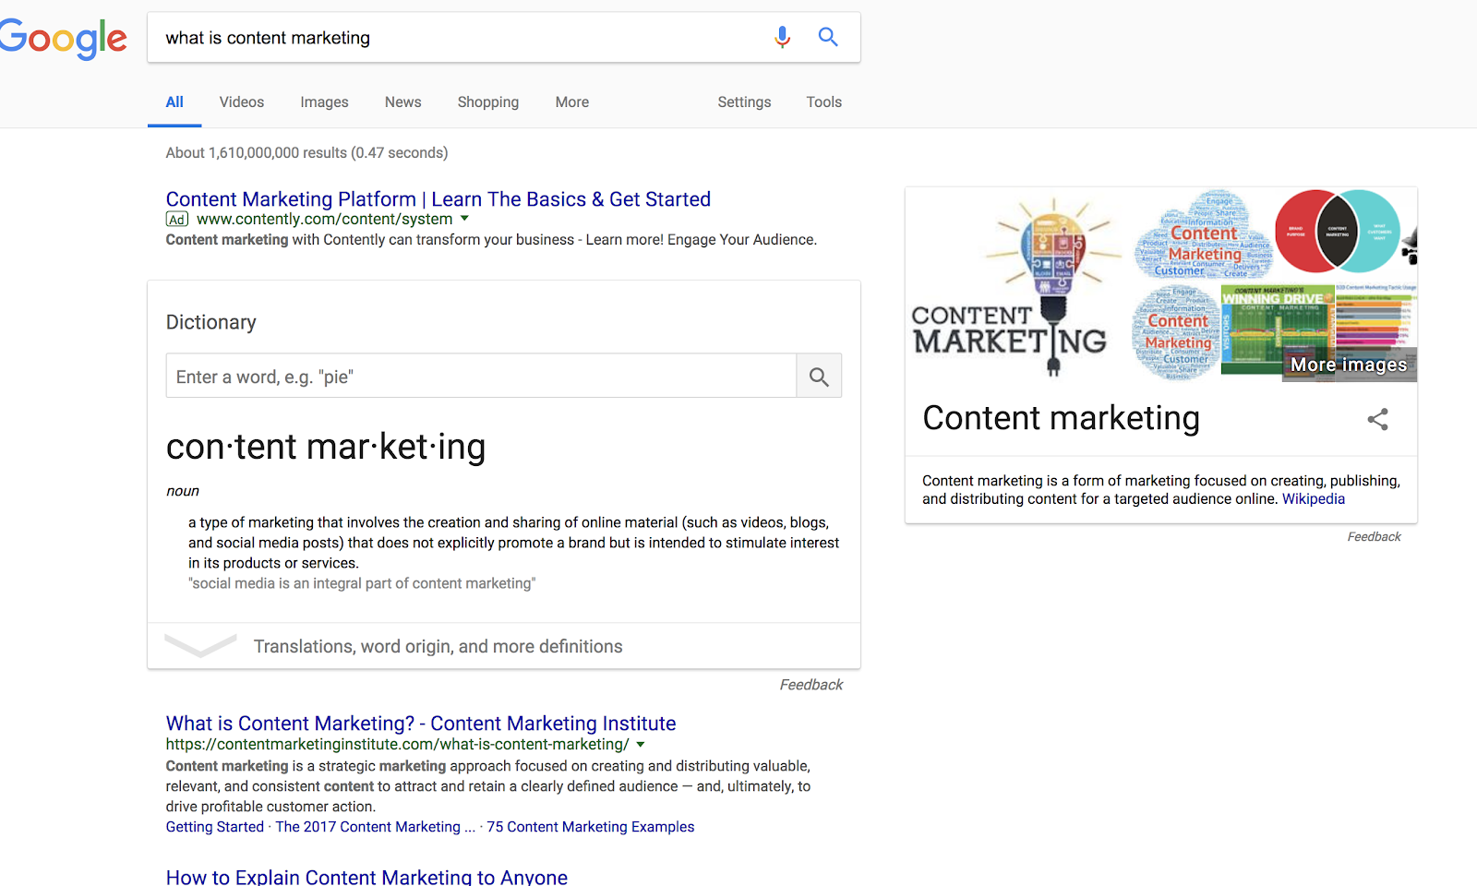Expand Translations, word origin, and more definitions
The width and height of the screenshot is (1477, 886).
click(438, 646)
